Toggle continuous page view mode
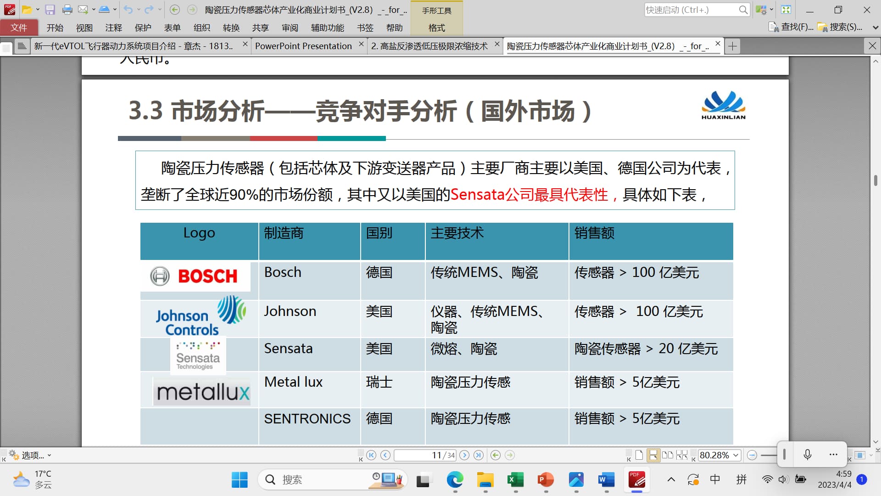The width and height of the screenshot is (881, 496). (x=653, y=455)
